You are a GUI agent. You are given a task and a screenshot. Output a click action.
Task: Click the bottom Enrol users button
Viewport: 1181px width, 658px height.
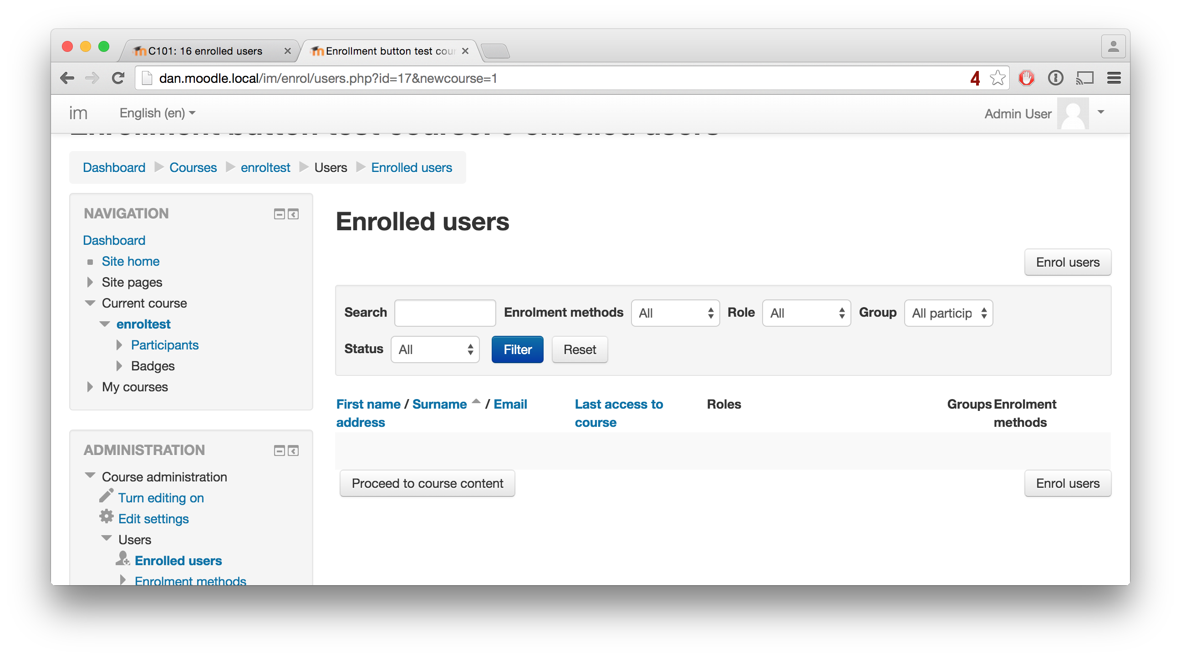[1068, 483]
